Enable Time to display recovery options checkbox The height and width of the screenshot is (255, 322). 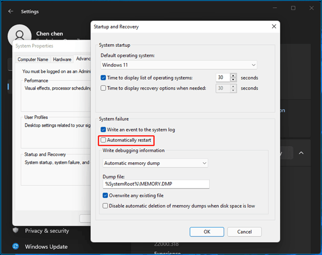click(x=103, y=88)
